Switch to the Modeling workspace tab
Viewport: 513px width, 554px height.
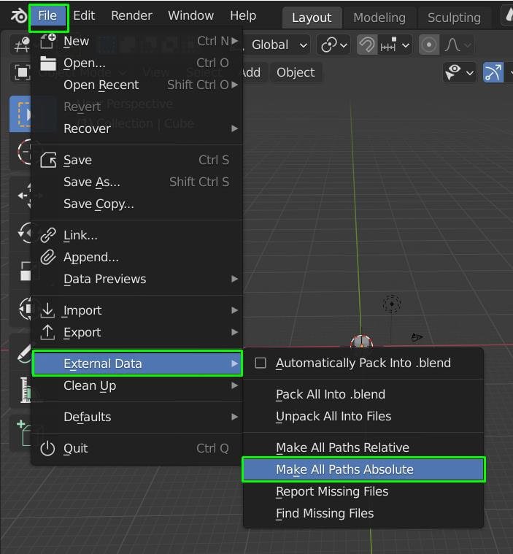[379, 17]
